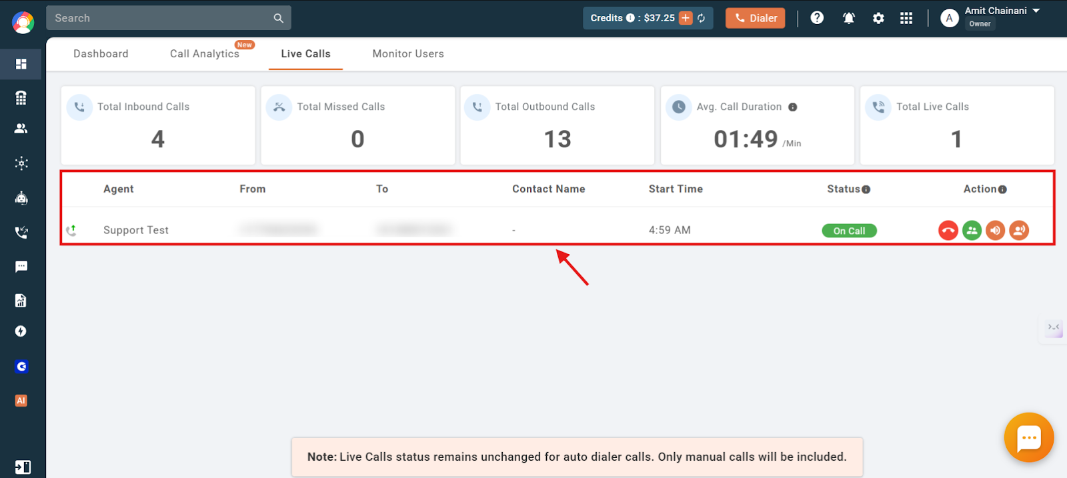Switch to the Call Analytics tab

coord(205,54)
